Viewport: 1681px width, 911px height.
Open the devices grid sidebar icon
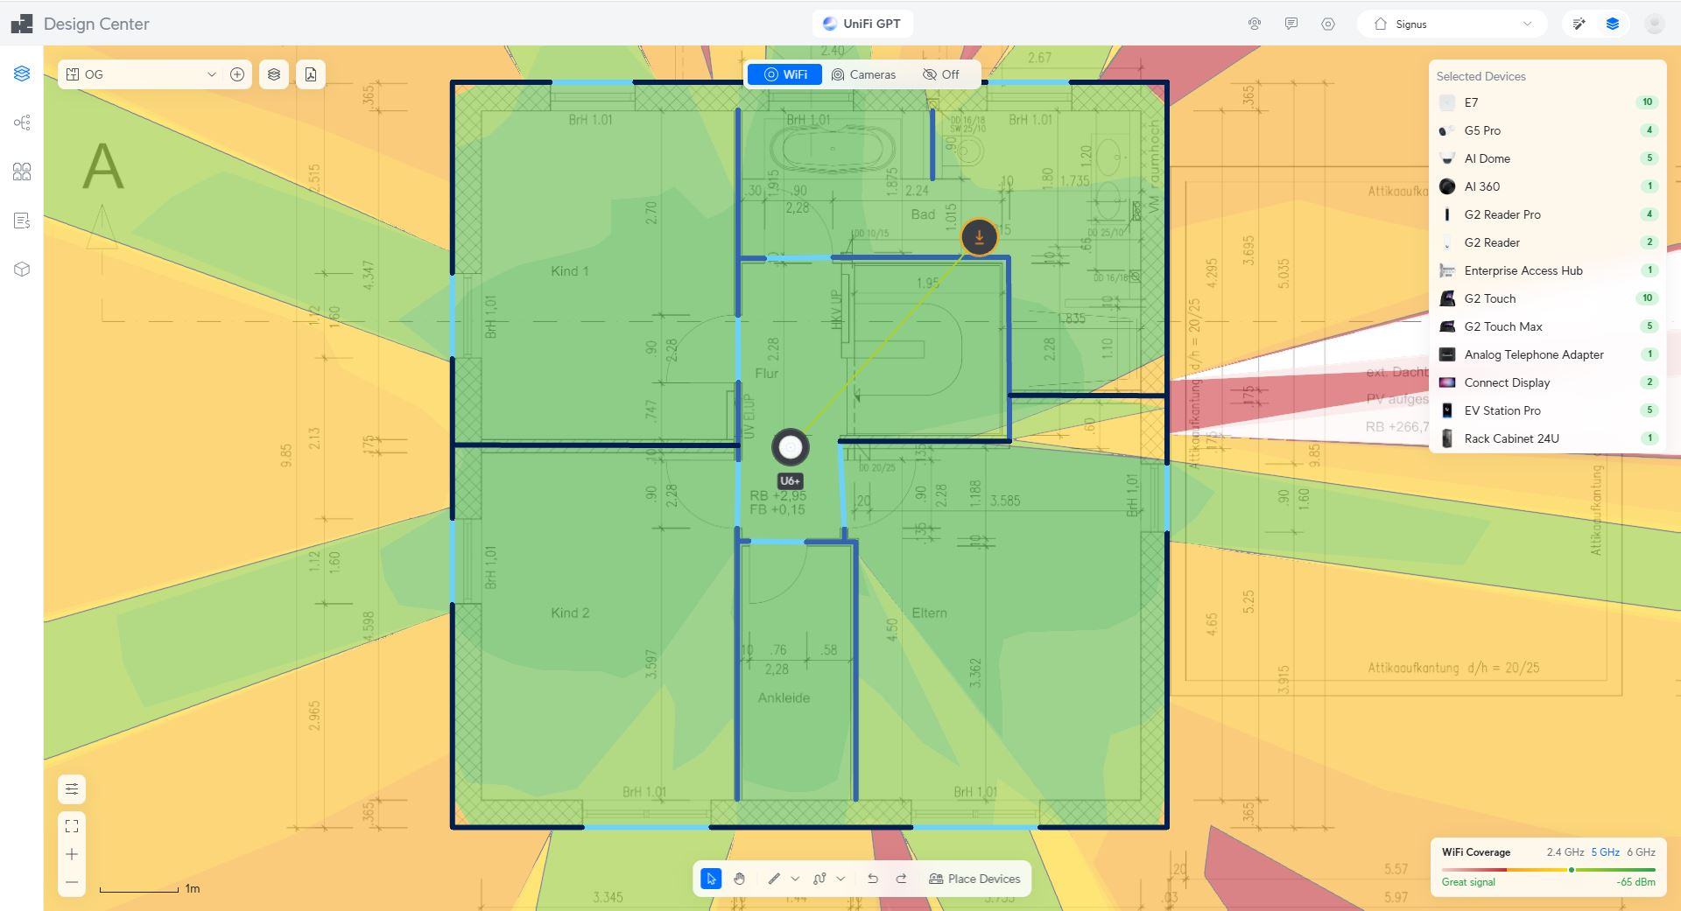(22, 172)
